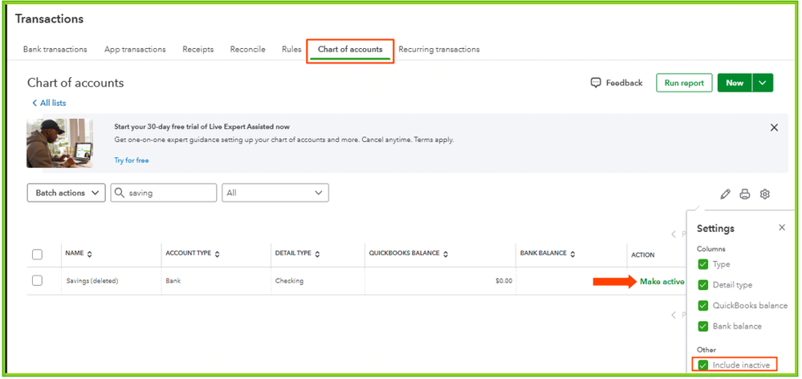
Task: Uncheck the Detail type column checkbox
Action: 702,285
